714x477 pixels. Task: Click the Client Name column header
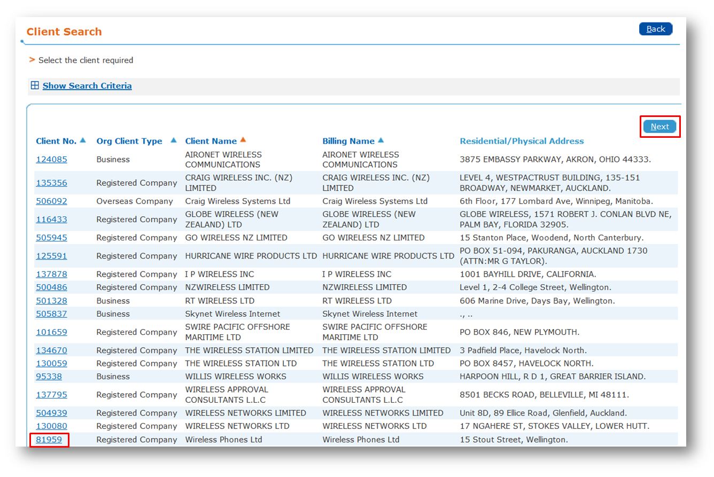tap(211, 141)
